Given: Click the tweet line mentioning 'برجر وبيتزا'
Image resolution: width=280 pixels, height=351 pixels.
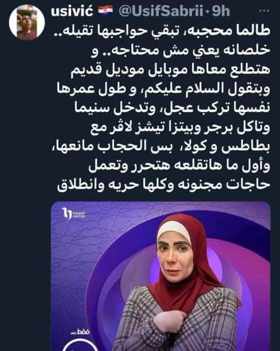Looking at the screenshot, I should click(x=180, y=127).
